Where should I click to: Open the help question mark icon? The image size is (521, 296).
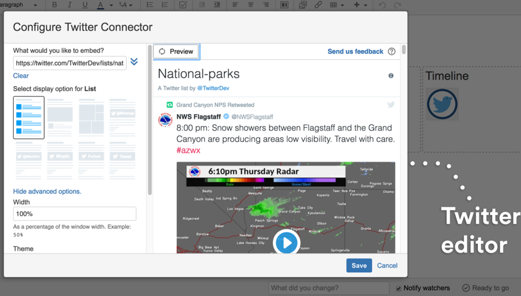coord(392,51)
